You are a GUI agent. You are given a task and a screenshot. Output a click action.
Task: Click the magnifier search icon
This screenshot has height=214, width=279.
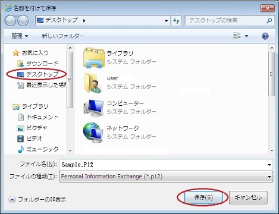tap(269, 20)
